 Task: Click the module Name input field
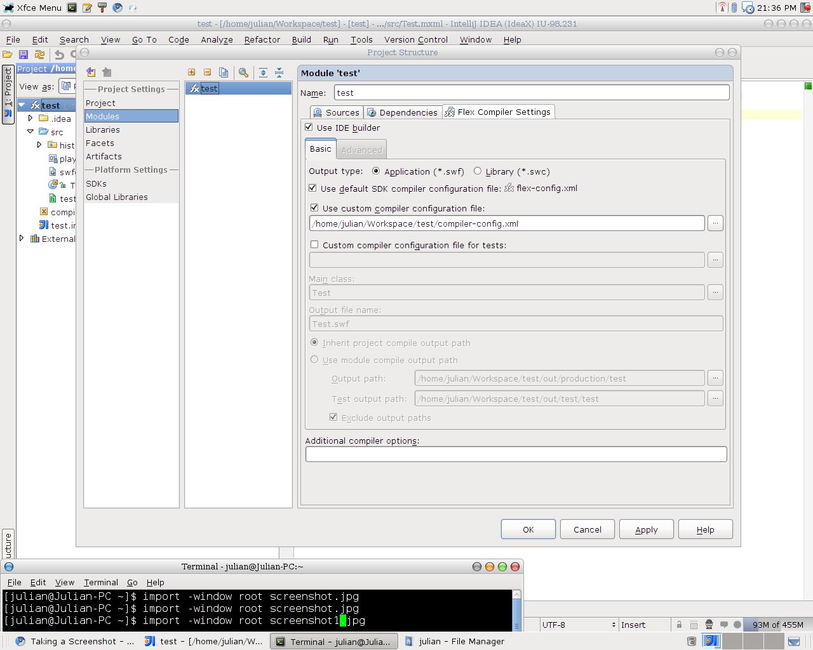tap(532, 93)
